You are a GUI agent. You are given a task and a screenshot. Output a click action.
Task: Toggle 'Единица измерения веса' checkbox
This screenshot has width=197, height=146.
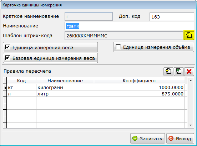pos(7,47)
